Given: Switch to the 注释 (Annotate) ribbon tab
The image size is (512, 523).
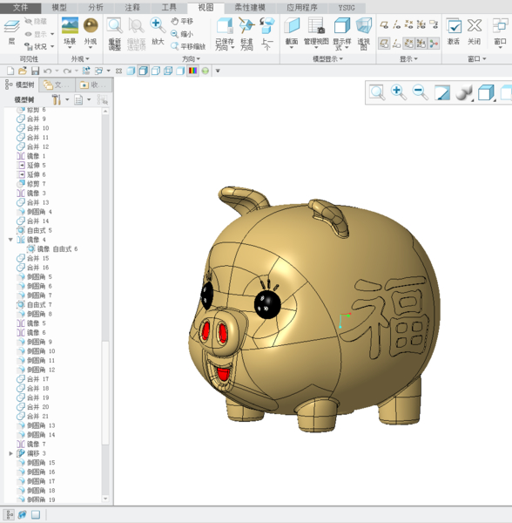Looking at the screenshot, I should click(132, 8).
